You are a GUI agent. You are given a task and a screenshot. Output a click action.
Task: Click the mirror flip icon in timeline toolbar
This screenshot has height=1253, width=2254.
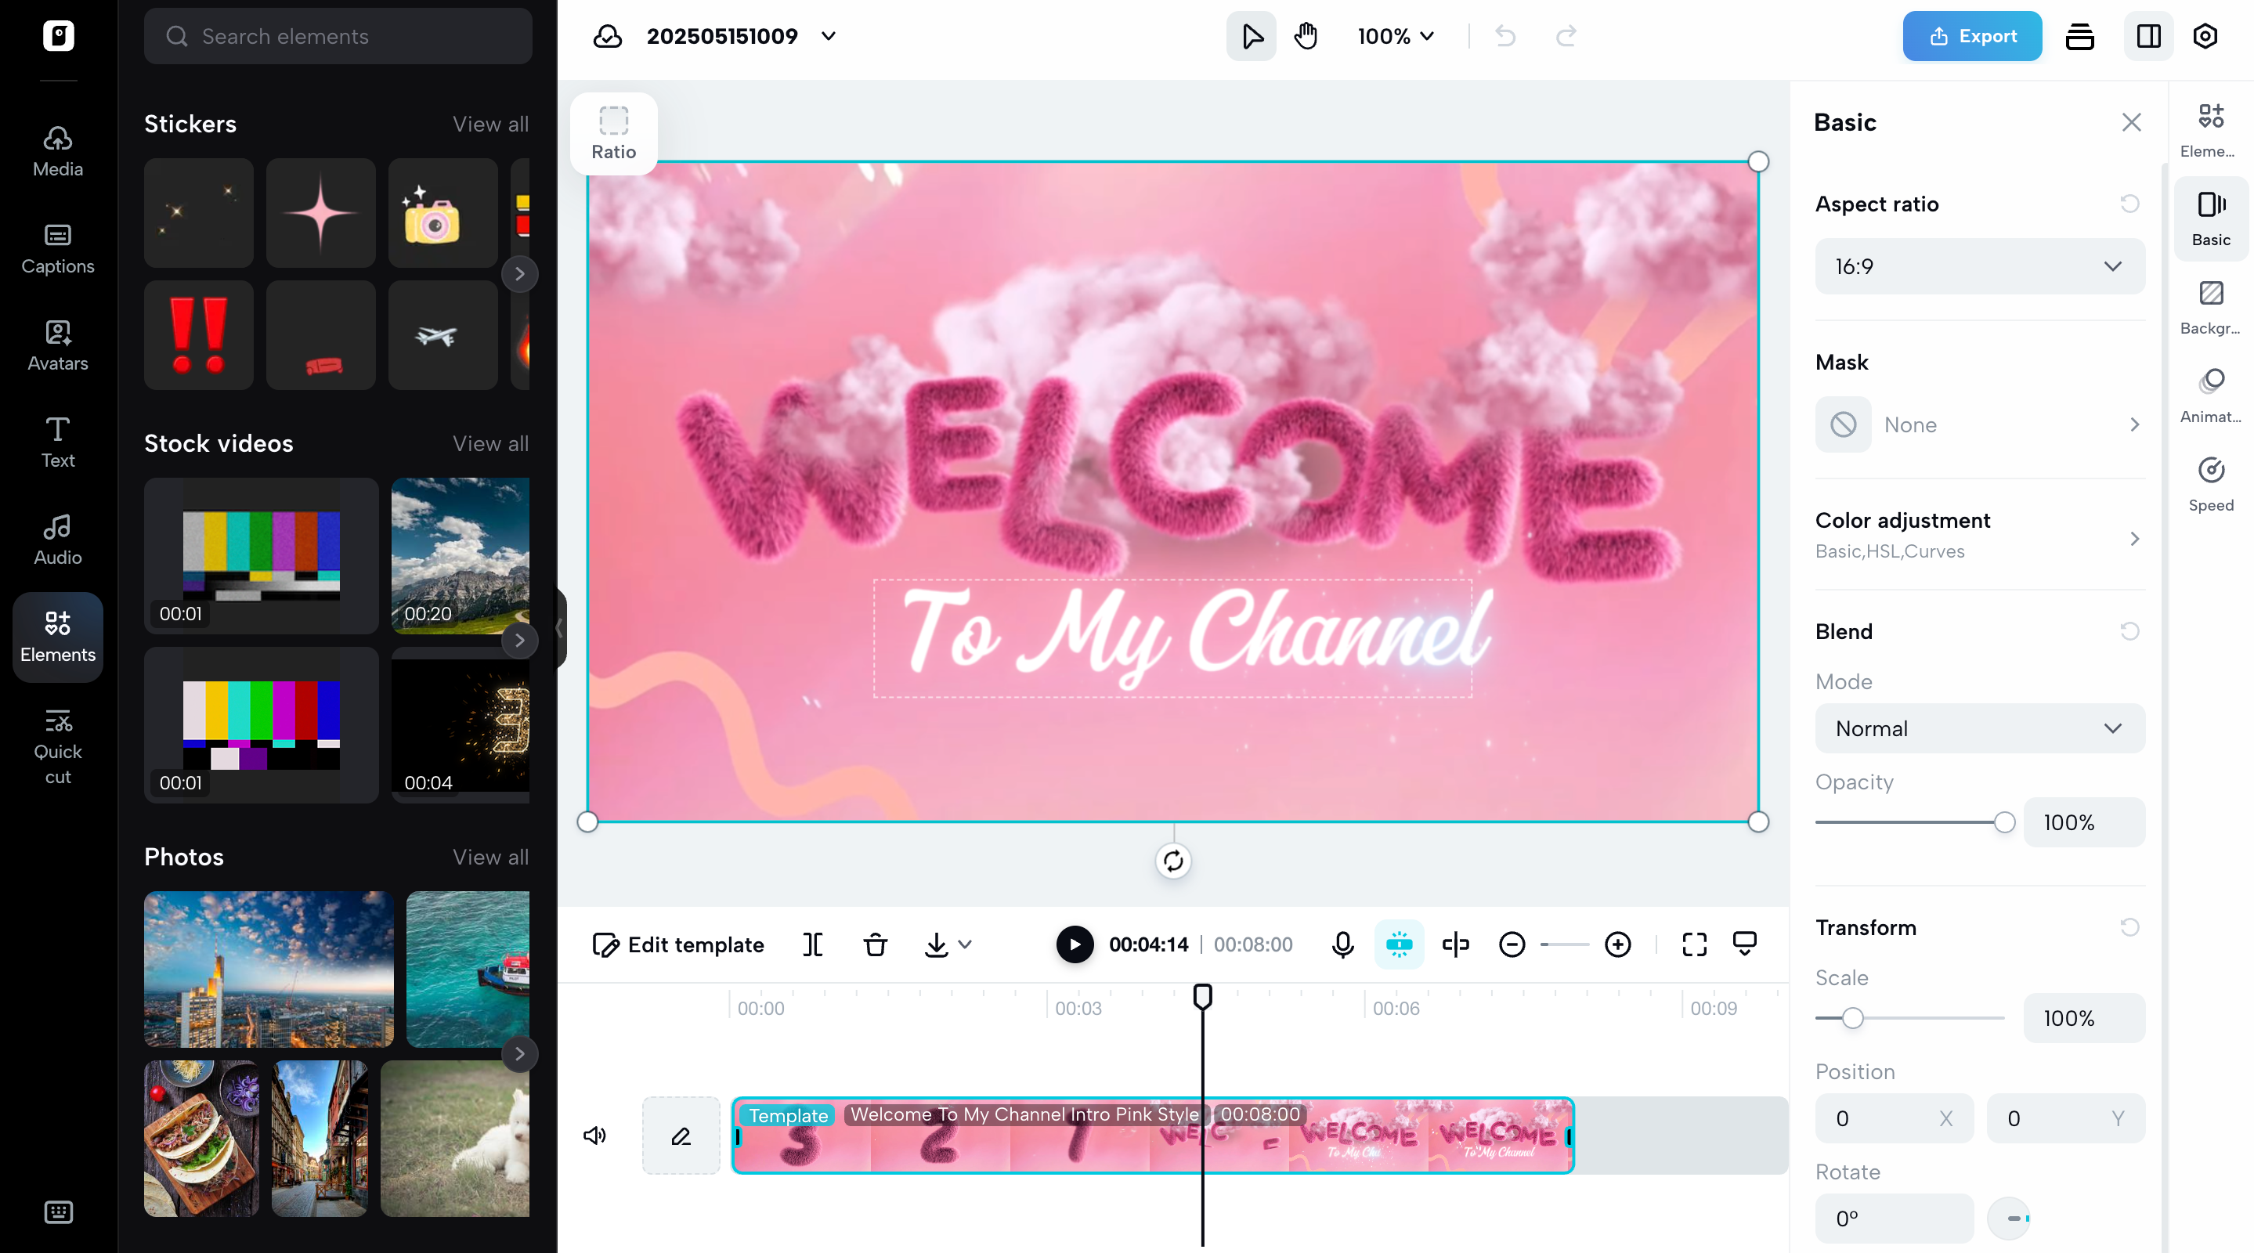pos(1455,944)
